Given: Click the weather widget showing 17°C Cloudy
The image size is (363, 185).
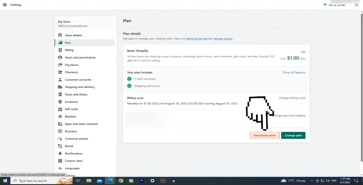Looking at the screenshot, I should point(293,181).
